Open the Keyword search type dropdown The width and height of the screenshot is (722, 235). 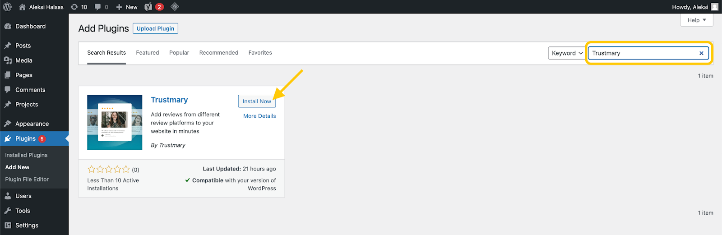(567, 53)
